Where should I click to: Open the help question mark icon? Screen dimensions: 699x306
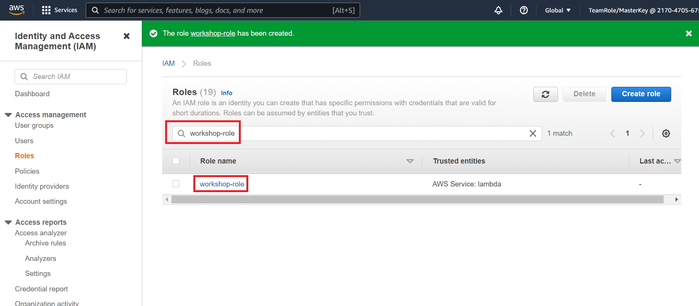[524, 10]
